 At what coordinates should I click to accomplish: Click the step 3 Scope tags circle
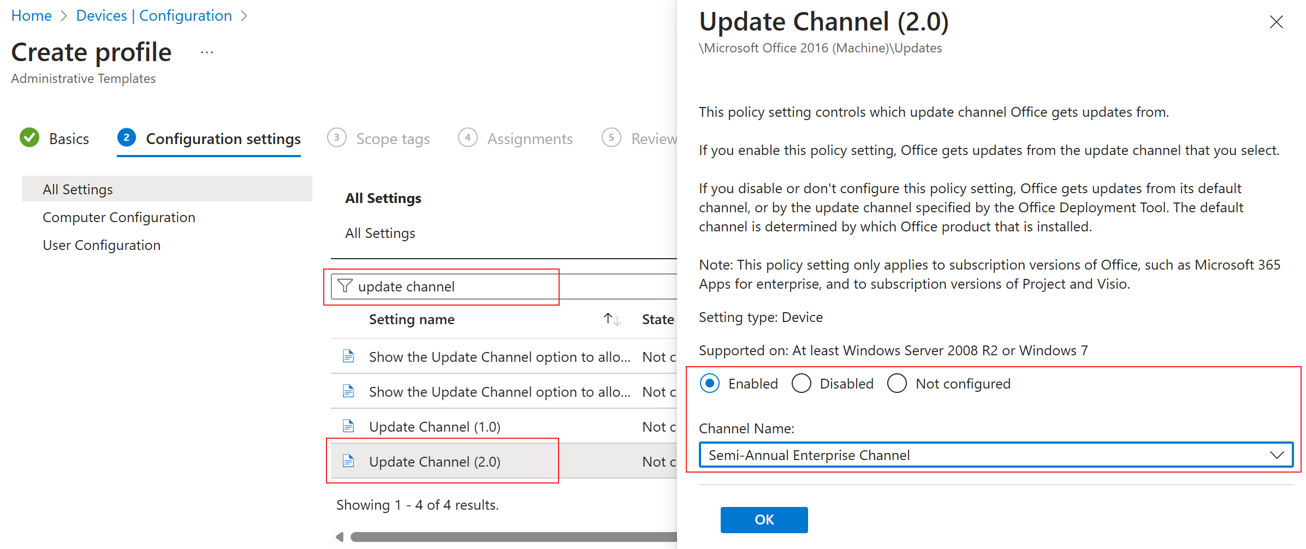[337, 138]
